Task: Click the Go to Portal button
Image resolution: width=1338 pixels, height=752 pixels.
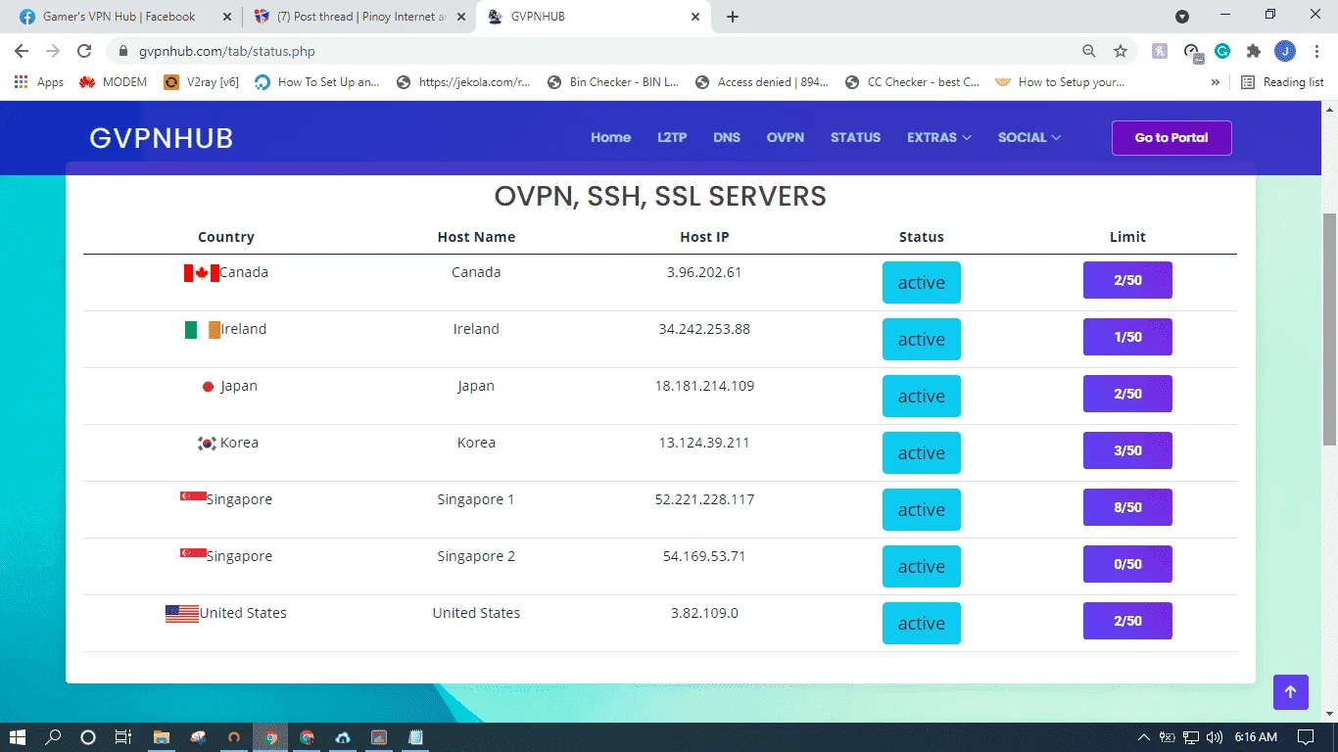Action: (1171, 138)
